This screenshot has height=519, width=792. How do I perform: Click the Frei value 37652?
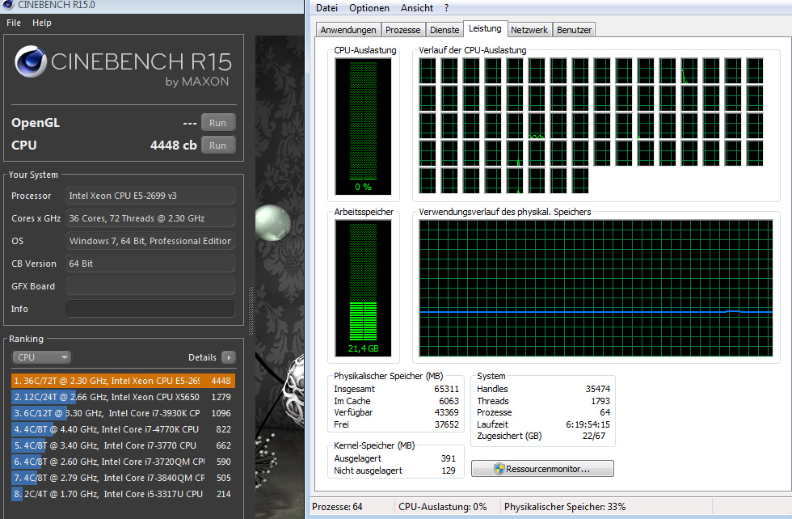(x=446, y=424)
